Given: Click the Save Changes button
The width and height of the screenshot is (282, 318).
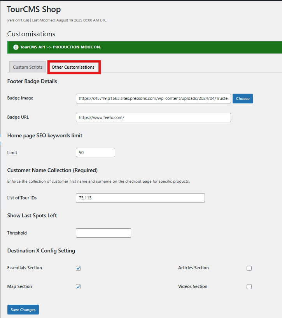Looking at the screenshot, I should point(23,310).
